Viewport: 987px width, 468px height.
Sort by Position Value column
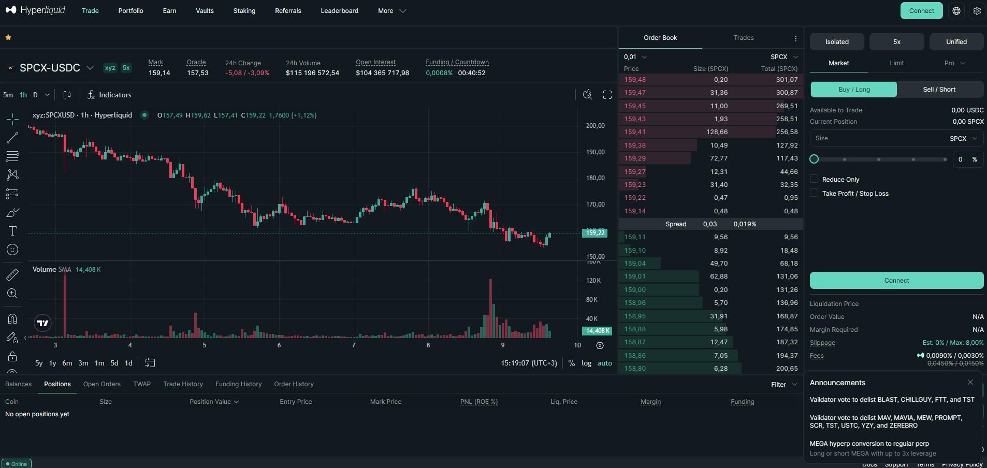(x=214, y=402)
